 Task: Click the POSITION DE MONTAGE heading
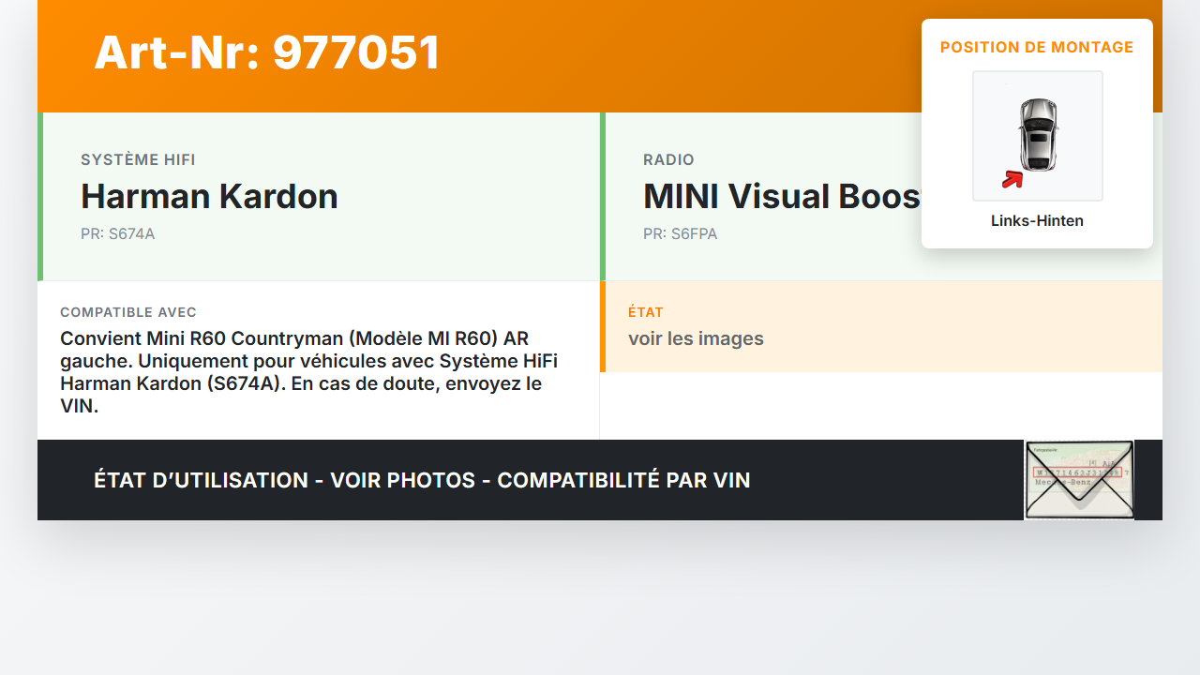(1037, 48)
